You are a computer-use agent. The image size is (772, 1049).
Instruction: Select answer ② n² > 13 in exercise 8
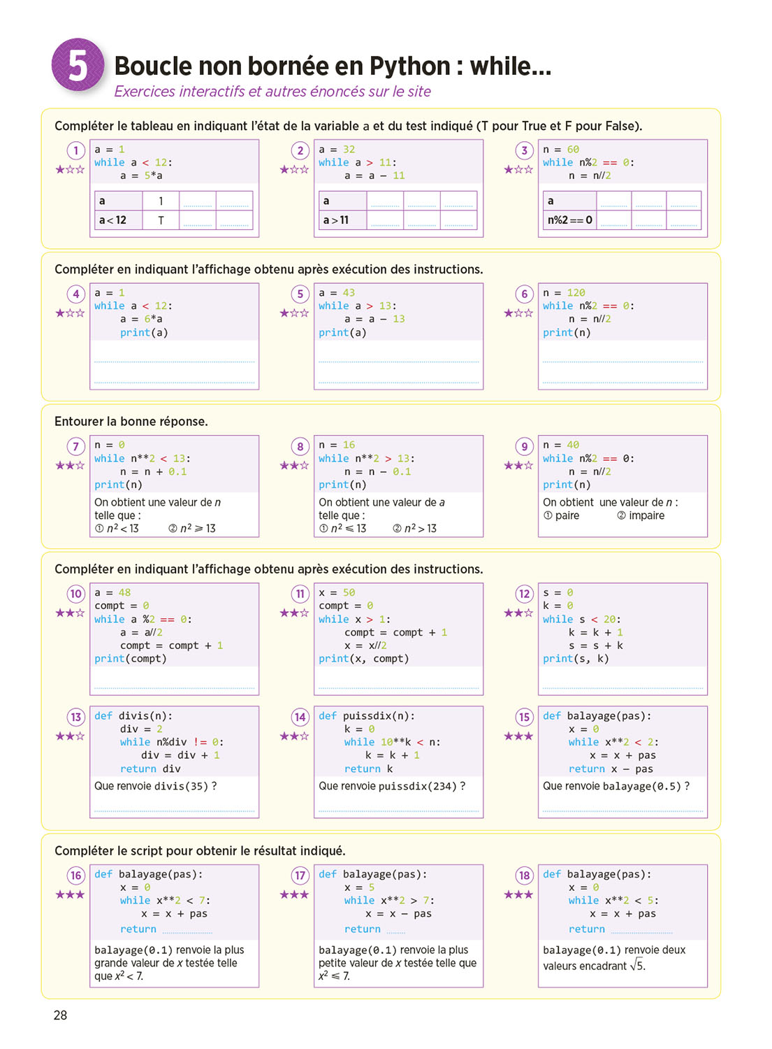pos(414,529)
